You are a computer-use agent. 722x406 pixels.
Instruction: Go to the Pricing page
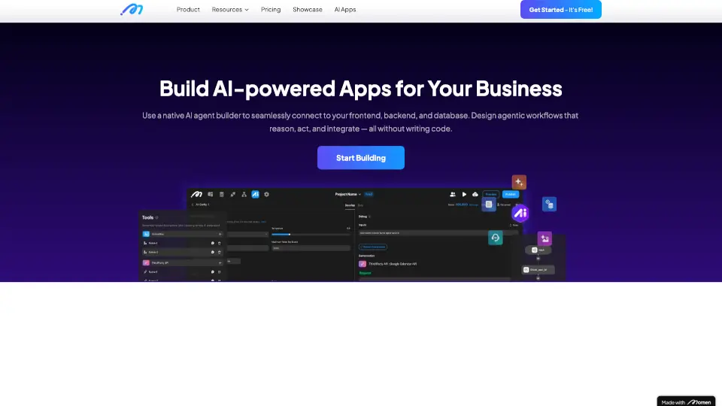click(x=271, y=10)
